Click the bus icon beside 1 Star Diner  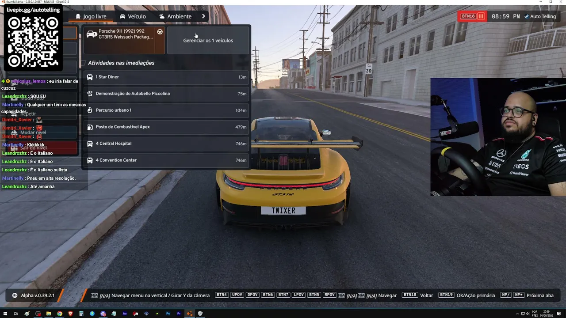tap(90, 77)
